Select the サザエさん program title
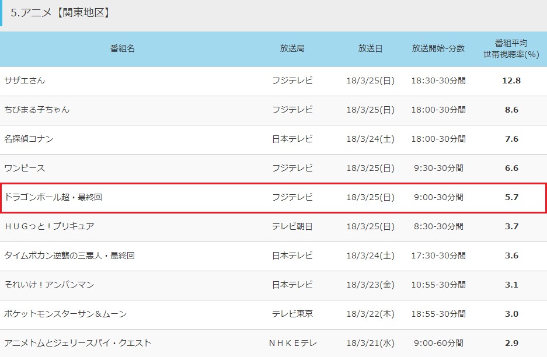Image resolution: width=547 pixels, height=357 pixels. tap(25, 80)
